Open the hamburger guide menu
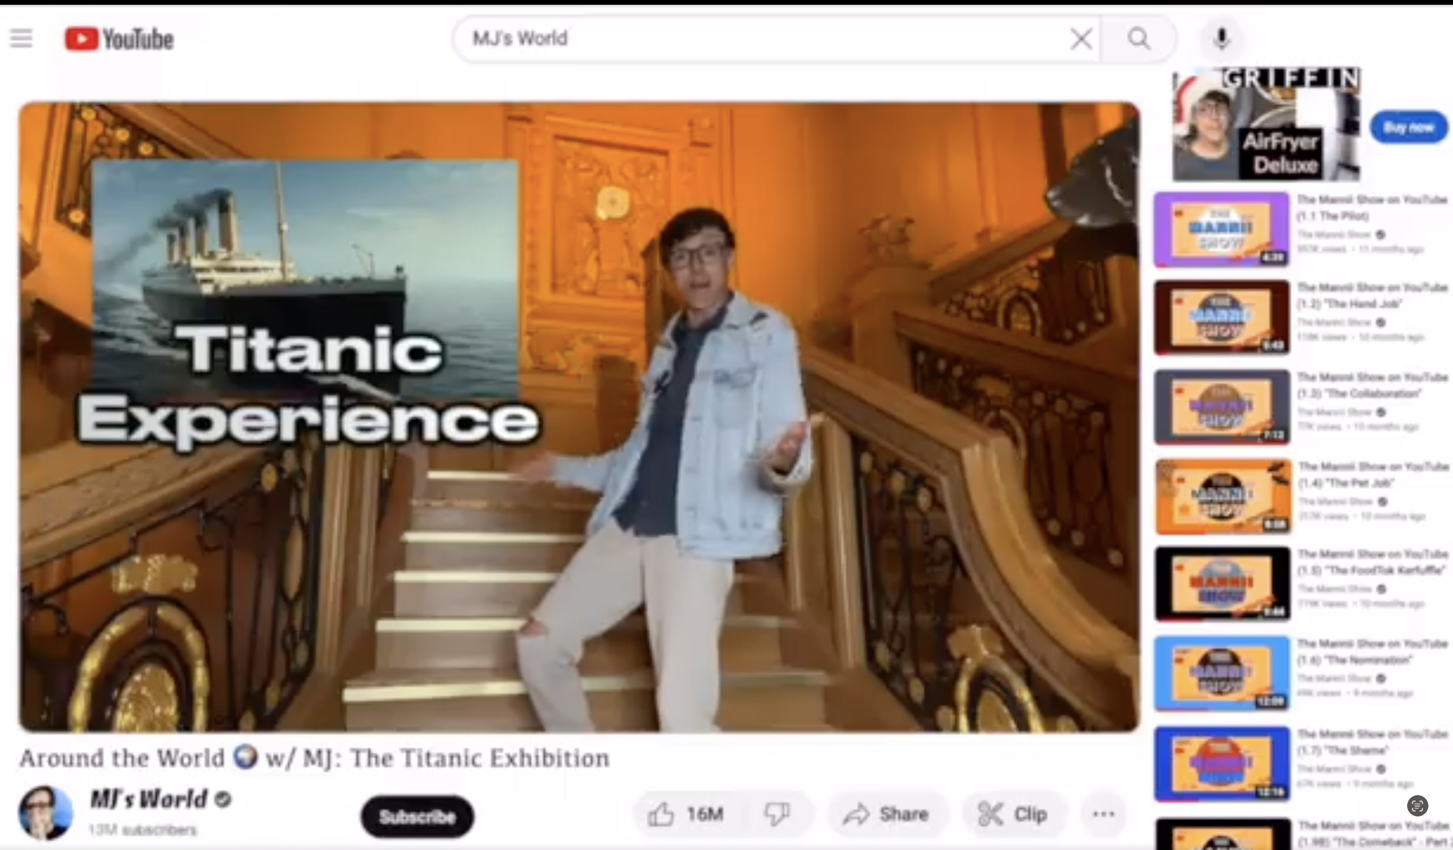The image size is (1453, 850). 22,39
